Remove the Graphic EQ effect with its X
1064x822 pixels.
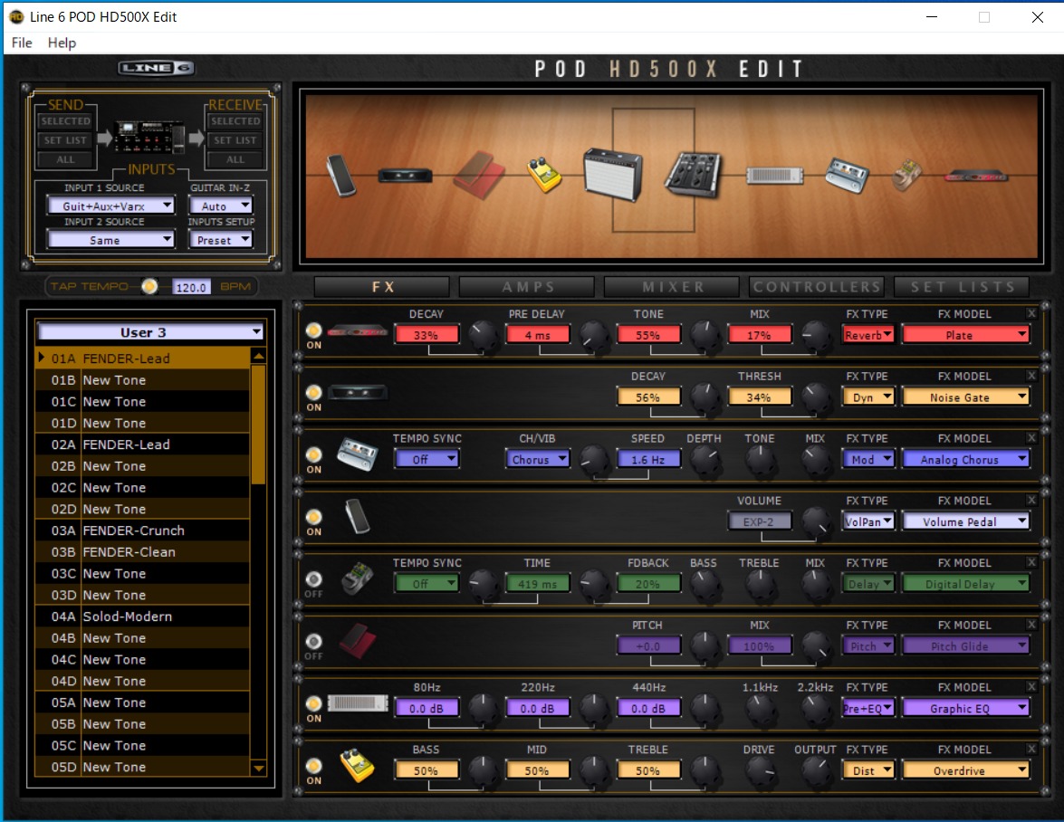[x=1031, y=686]
